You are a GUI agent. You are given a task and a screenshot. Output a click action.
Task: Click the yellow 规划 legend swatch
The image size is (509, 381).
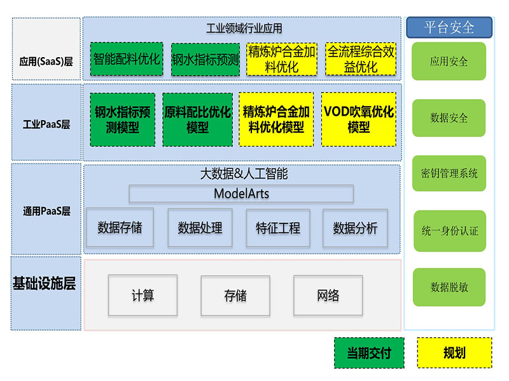[454, 352]
